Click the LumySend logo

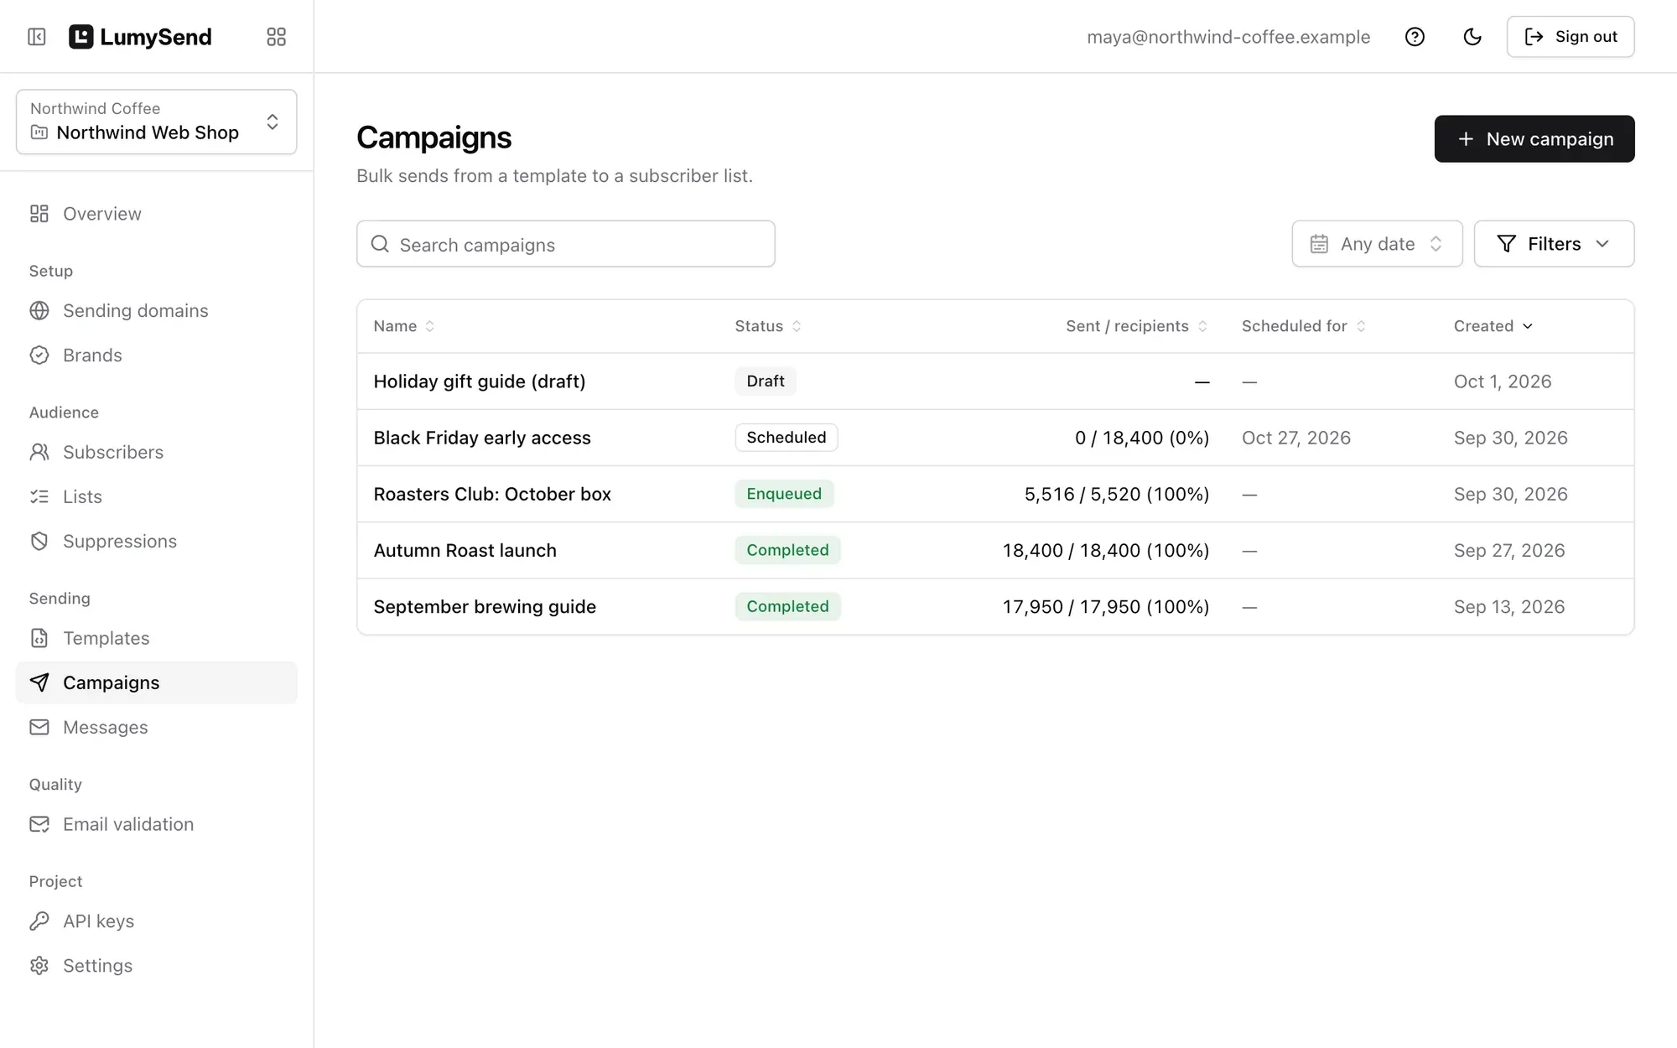pos(140,37)
